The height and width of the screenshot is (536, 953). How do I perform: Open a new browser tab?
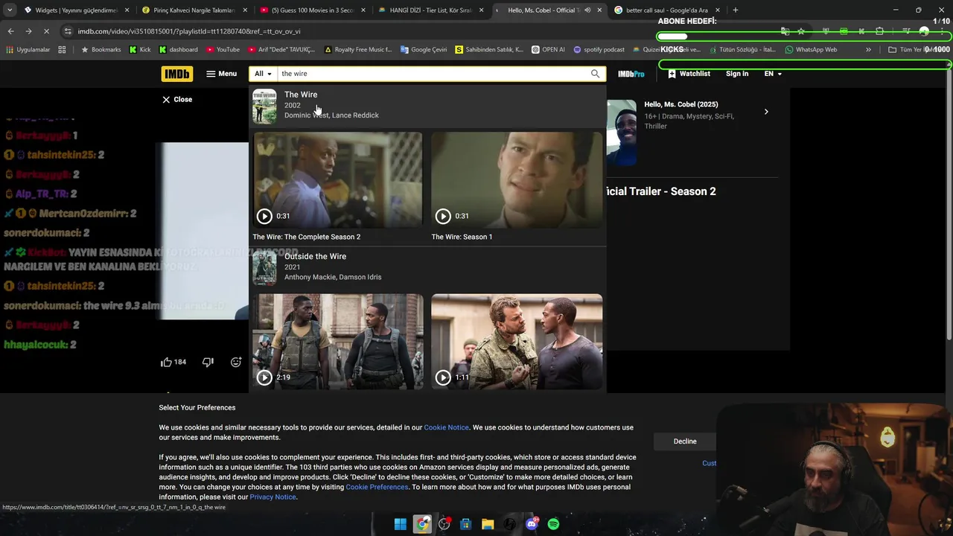point(736,10)
